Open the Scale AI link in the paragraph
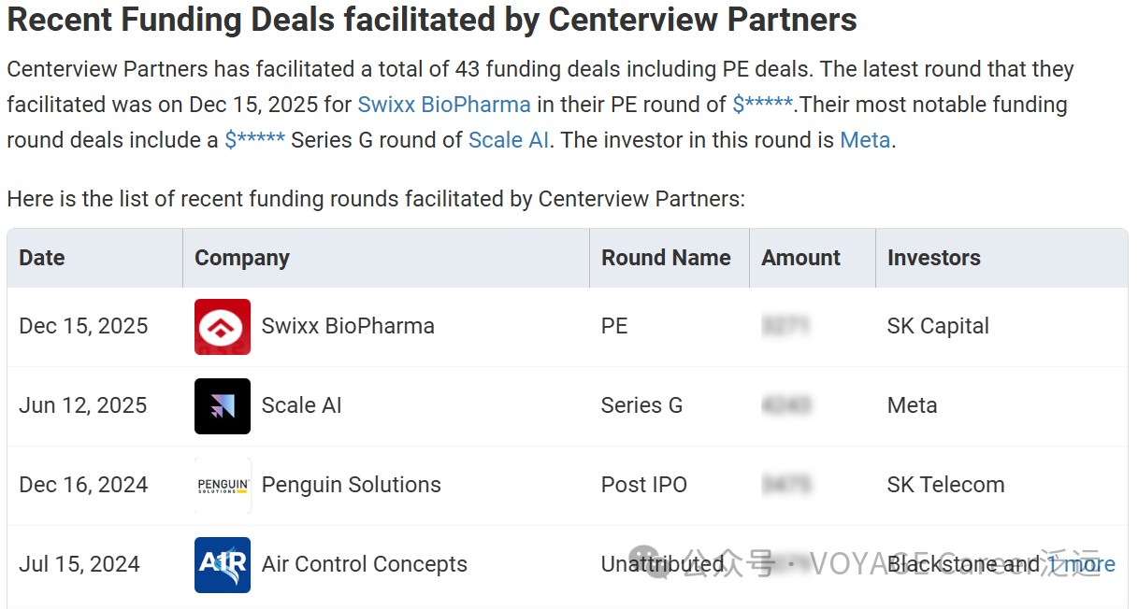The height and width of the screenshot is (609, 1138). 509,140
